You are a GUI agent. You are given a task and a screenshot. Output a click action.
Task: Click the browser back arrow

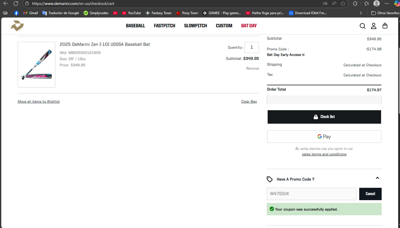pyautogui.click(x=6, y=3)
